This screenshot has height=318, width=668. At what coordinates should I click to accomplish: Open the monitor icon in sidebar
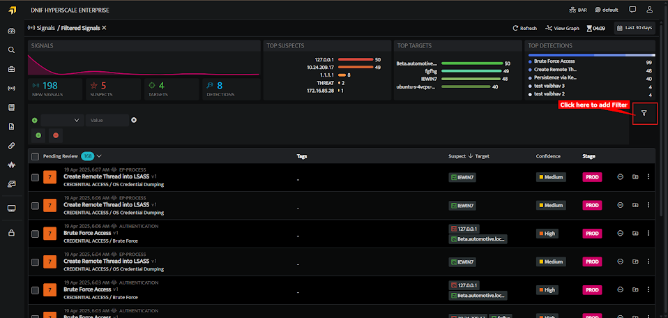(11, 209)
